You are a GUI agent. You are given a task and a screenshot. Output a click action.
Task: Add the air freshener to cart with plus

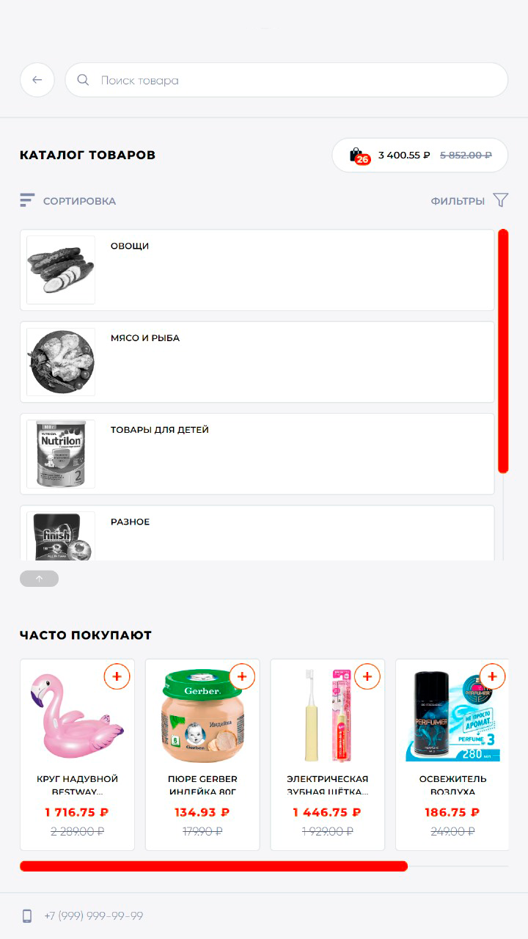492,676
